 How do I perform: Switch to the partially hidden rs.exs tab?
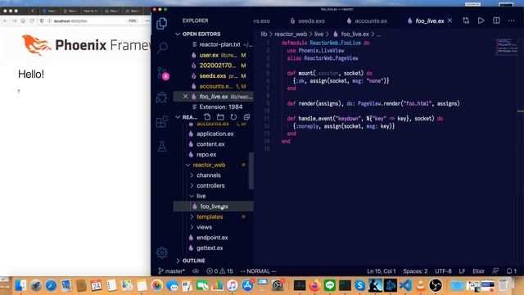[x=262, y=20]
